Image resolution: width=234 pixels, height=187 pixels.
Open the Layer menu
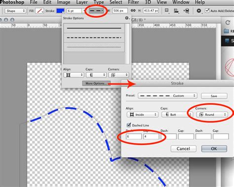(x=82, y=2)
